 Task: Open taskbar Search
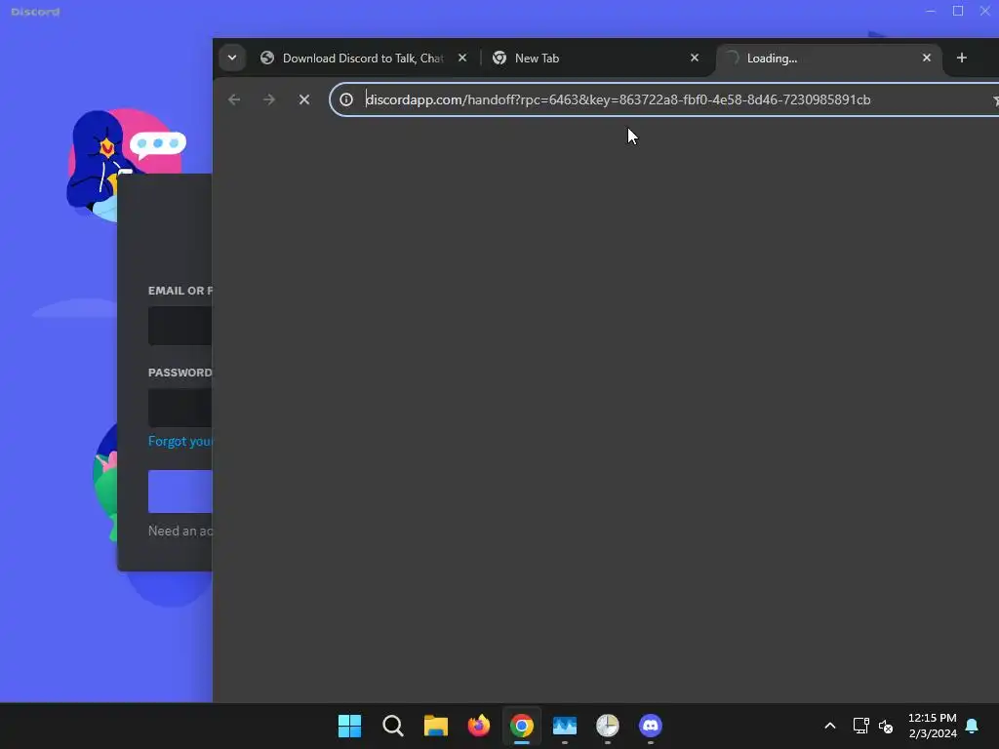tap(393, 726)
